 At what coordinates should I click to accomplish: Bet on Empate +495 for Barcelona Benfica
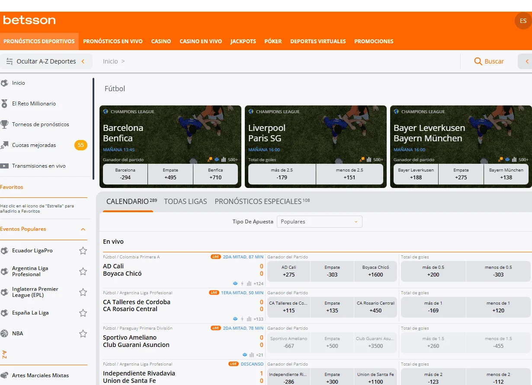click(x=170, y=174)
